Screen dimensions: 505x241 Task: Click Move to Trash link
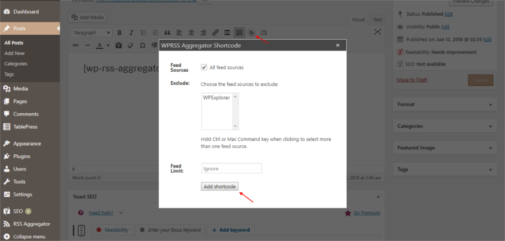coord(412,80)
